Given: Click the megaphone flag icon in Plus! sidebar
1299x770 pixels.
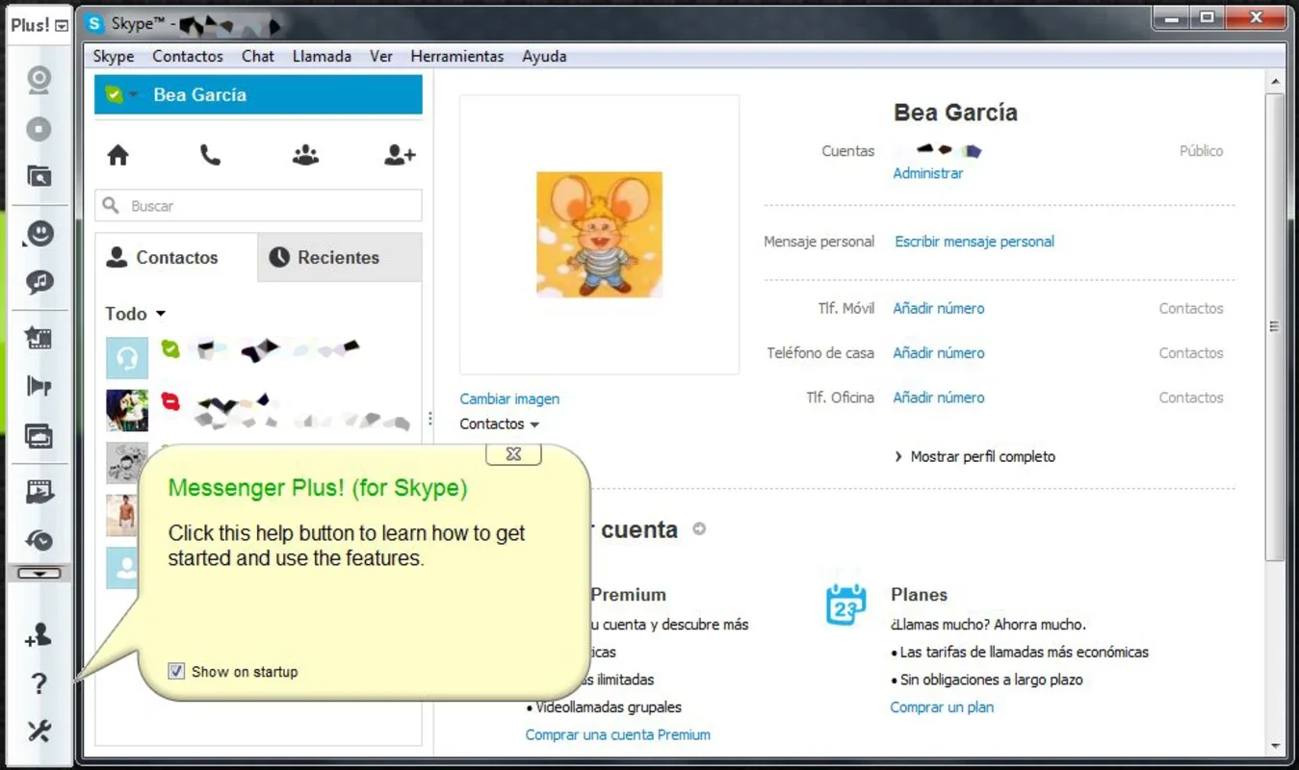Looking at the screenshot, I should [39, 386].
